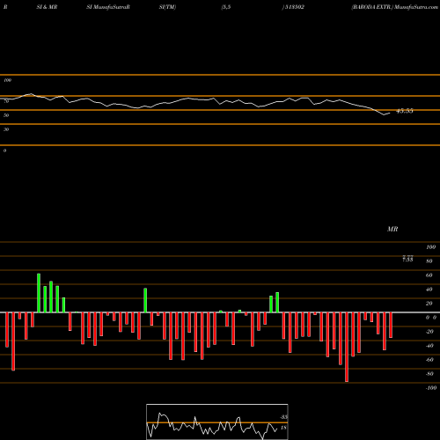Click the 50 label on RSI axis
Viewport: 440px width, 440px height.
click(x=6, y=115)
